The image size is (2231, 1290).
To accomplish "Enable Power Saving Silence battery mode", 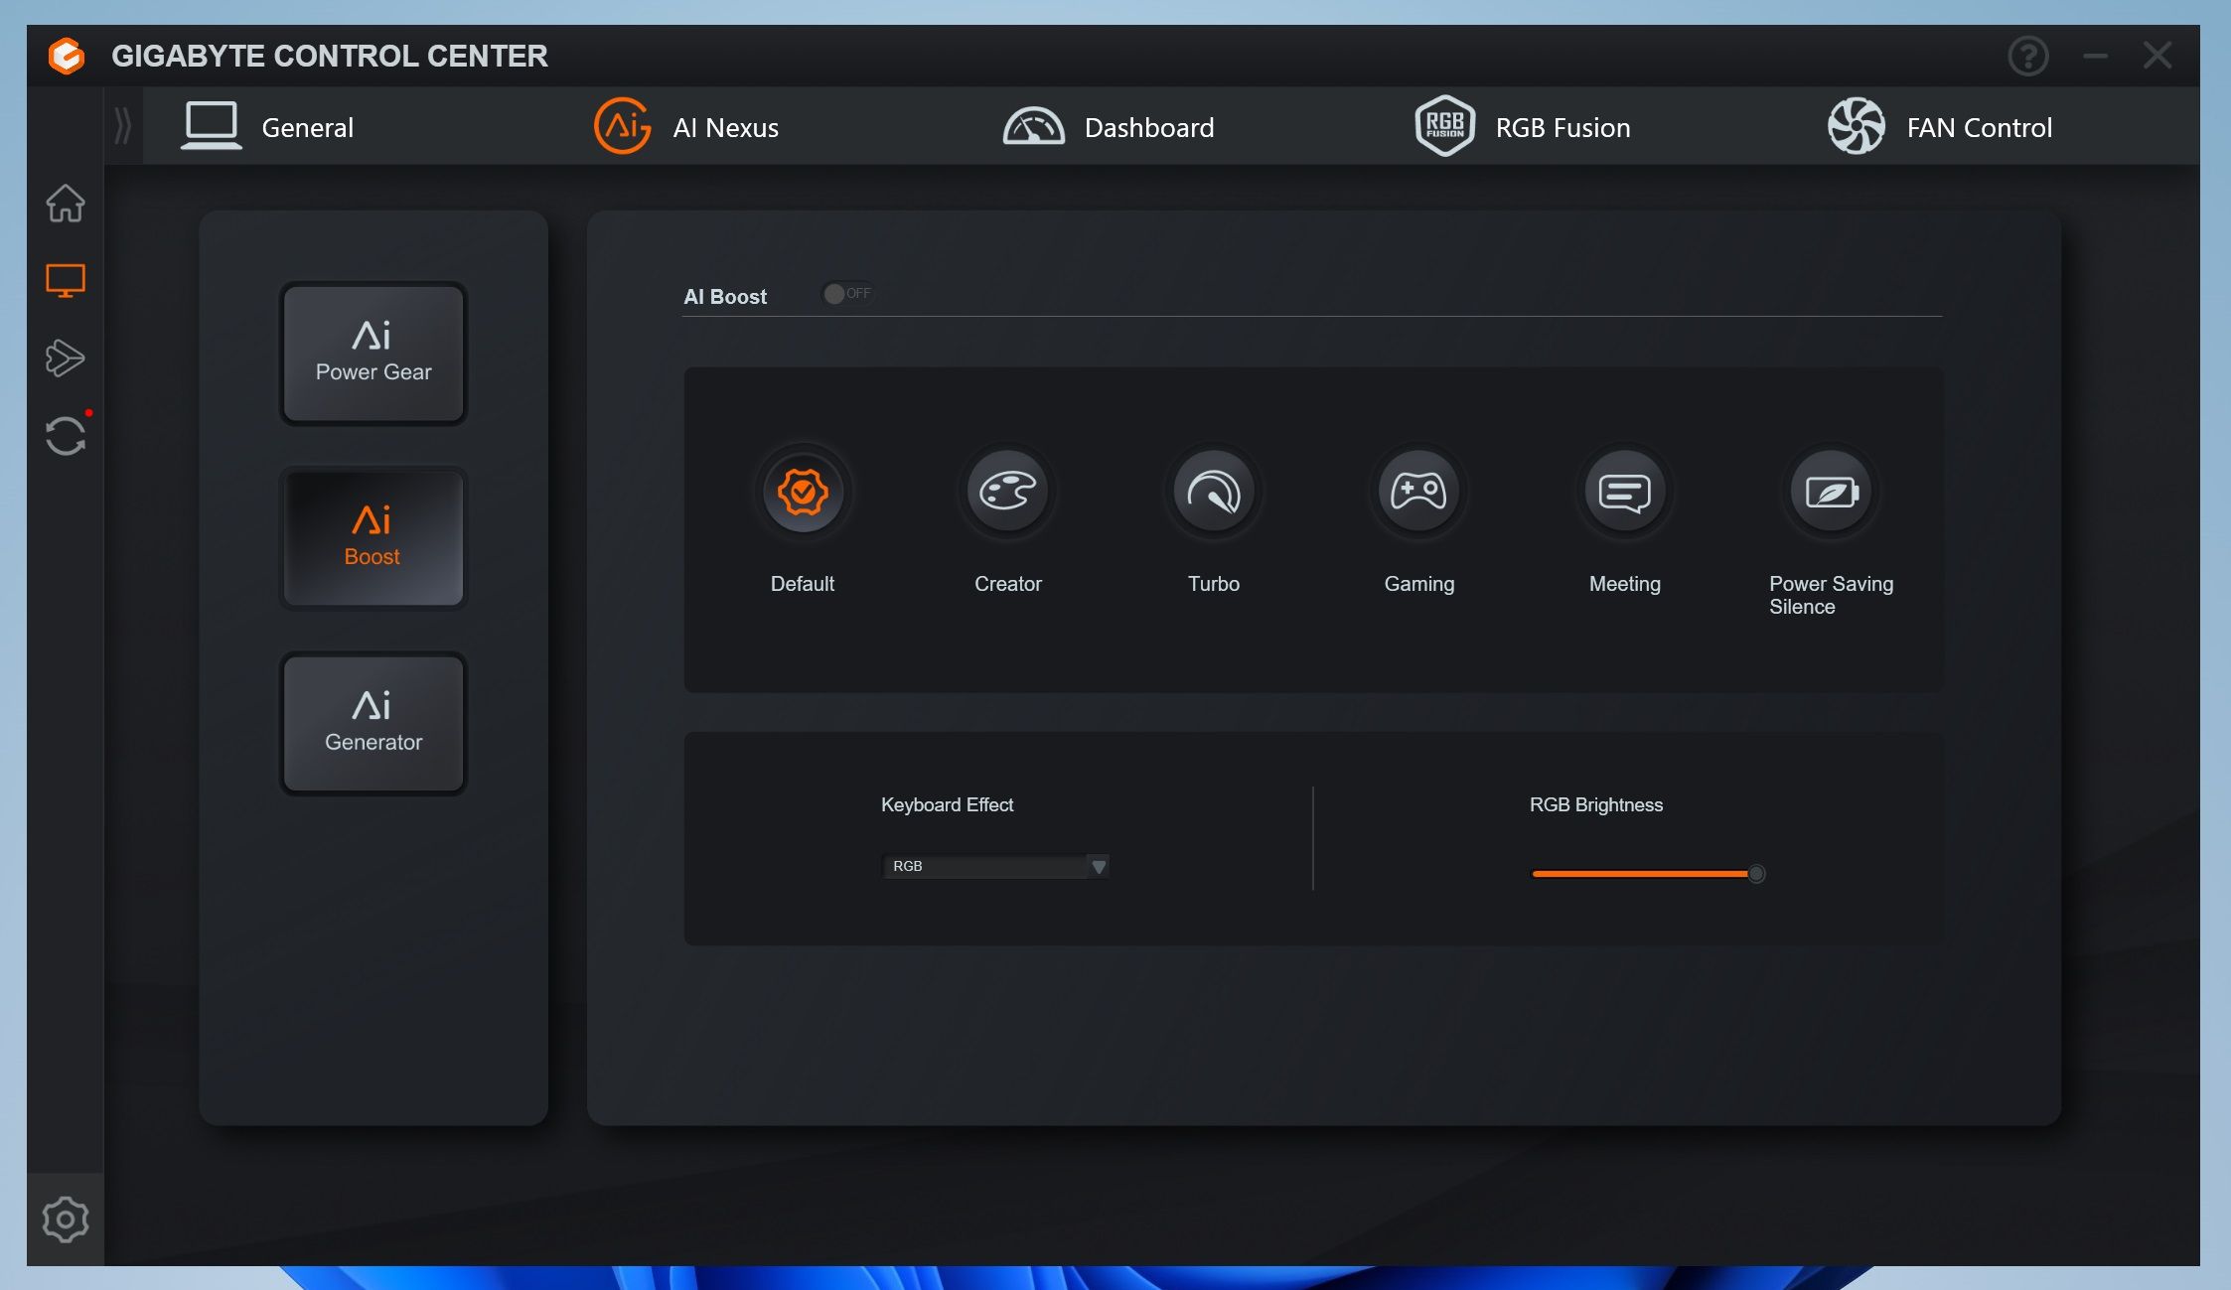I will [1831, 492].
